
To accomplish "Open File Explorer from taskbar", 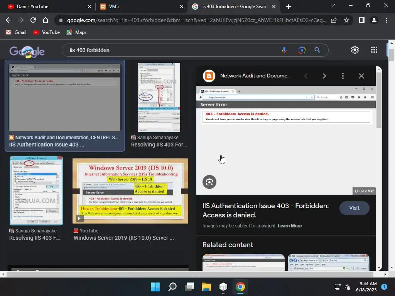I will [206, 287].
